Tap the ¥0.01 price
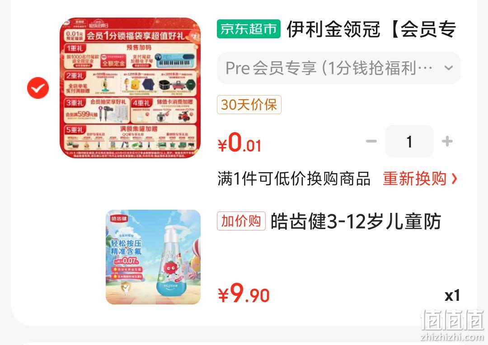The height and width of the screenshot is (345, 488). [x=239, y=142]
